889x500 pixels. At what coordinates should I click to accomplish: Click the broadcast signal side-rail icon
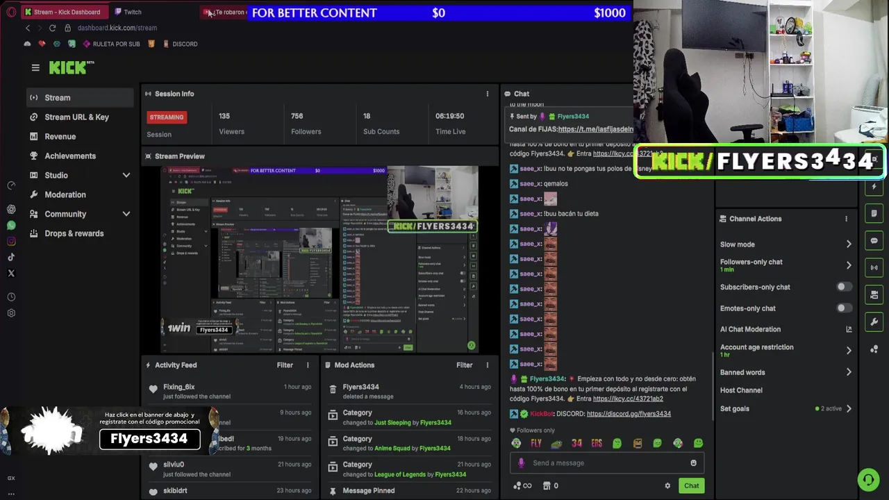point(874,268)
